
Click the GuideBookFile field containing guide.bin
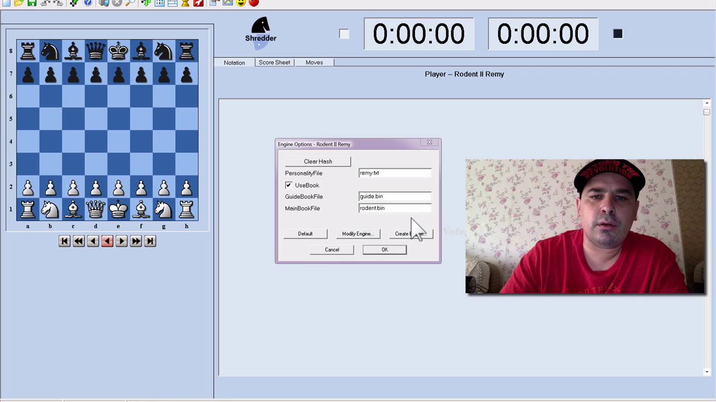coord(395,197)
